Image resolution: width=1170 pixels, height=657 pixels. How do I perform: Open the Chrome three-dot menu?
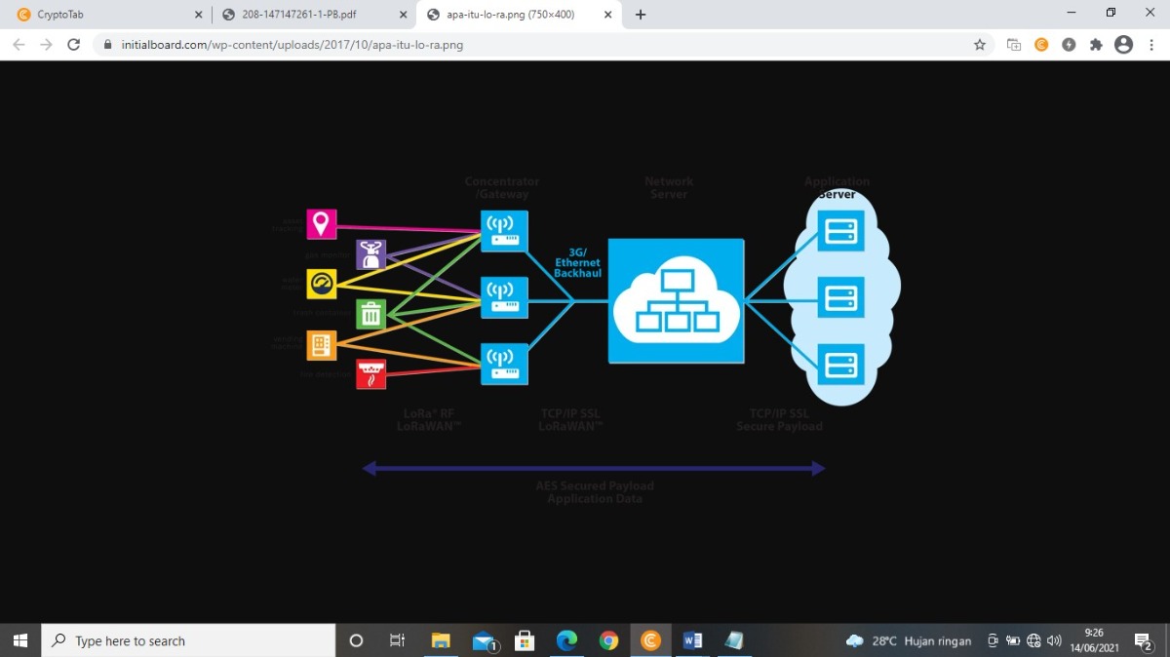coord(1150,45)
